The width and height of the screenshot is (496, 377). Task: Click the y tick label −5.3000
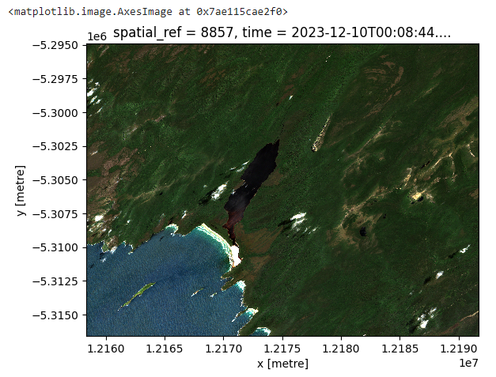(x=55, y=113)
